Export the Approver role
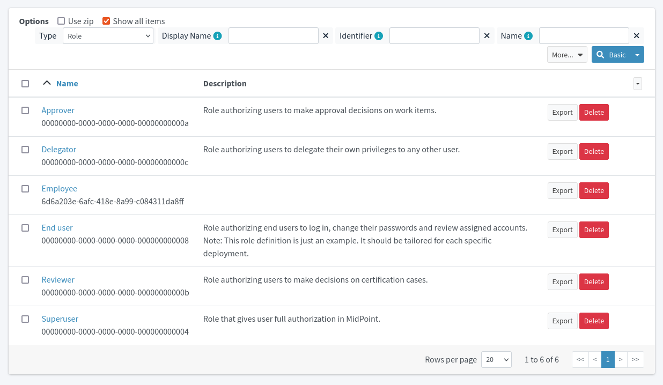The height and width of the screenshot is (385, 663). tap(562, 112)
